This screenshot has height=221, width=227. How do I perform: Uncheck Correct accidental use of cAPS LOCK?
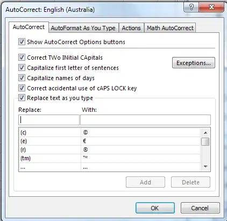(x=22, y=88)
